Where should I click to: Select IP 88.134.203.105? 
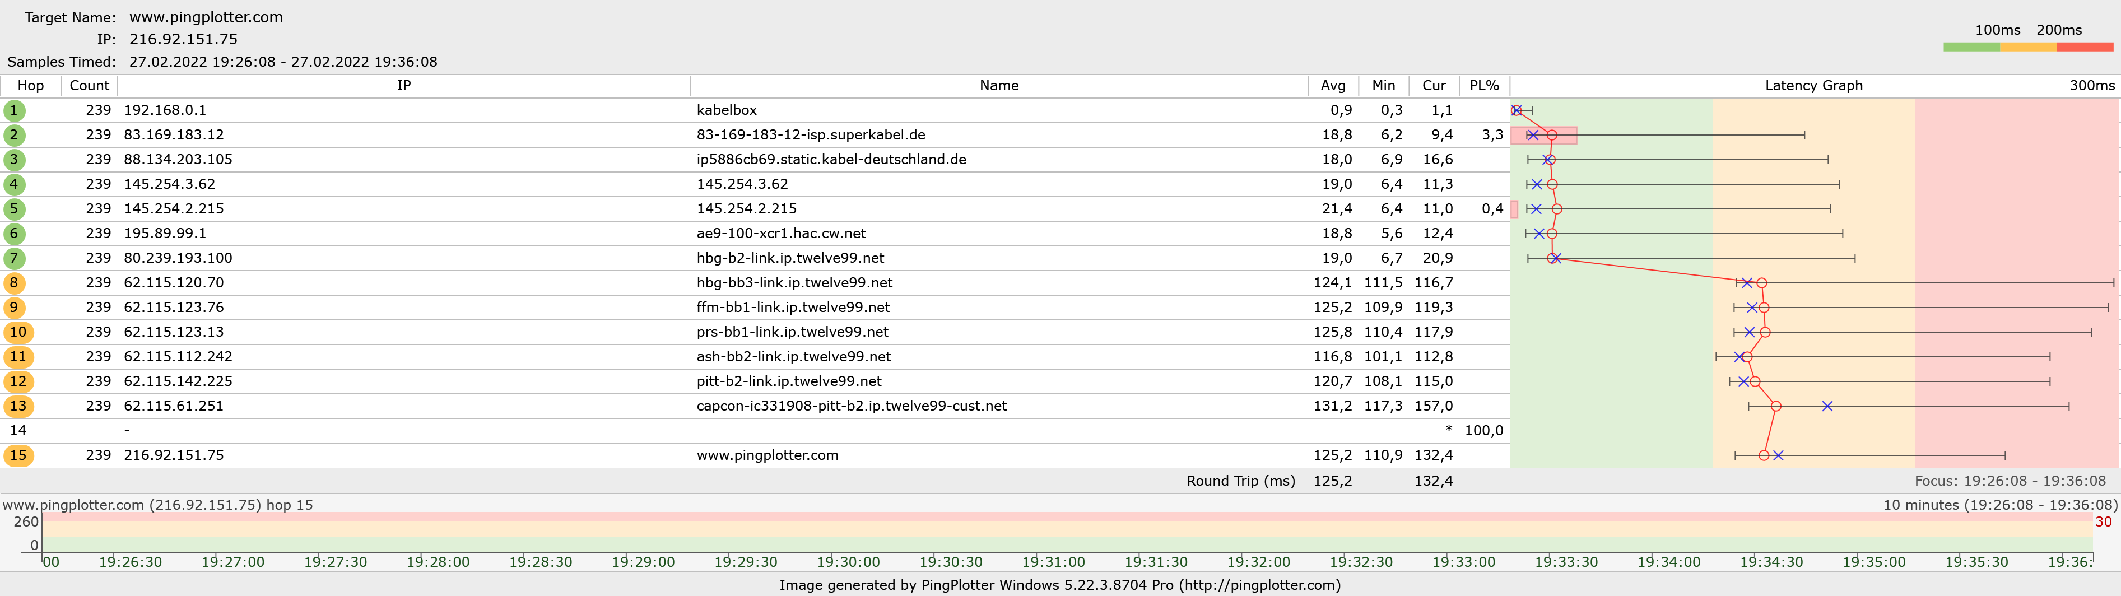(x=178, y=160)
